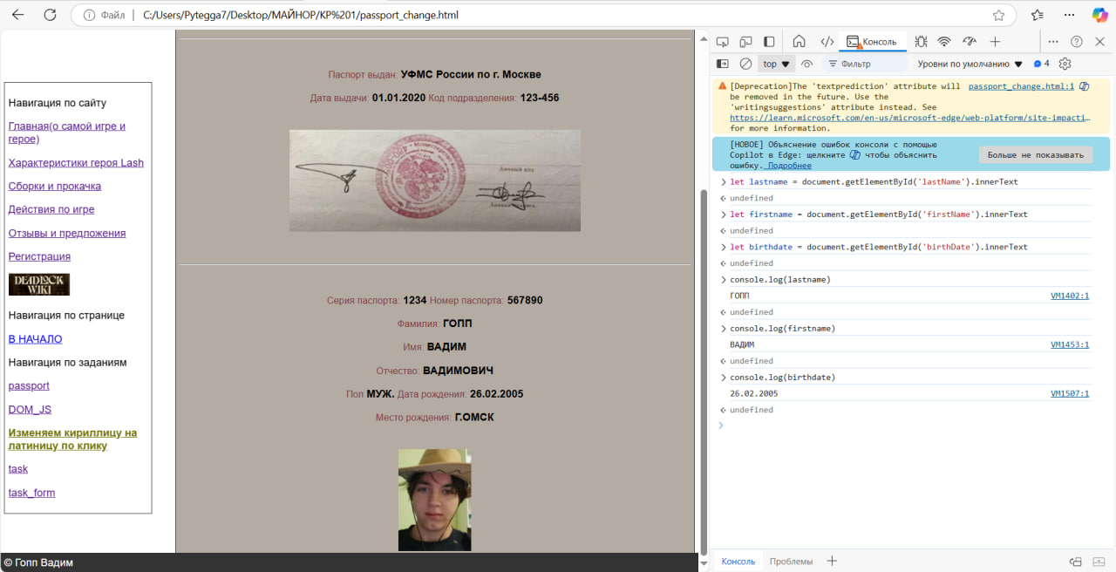Switch to the Проблемы drawer tab

point(791,562)
